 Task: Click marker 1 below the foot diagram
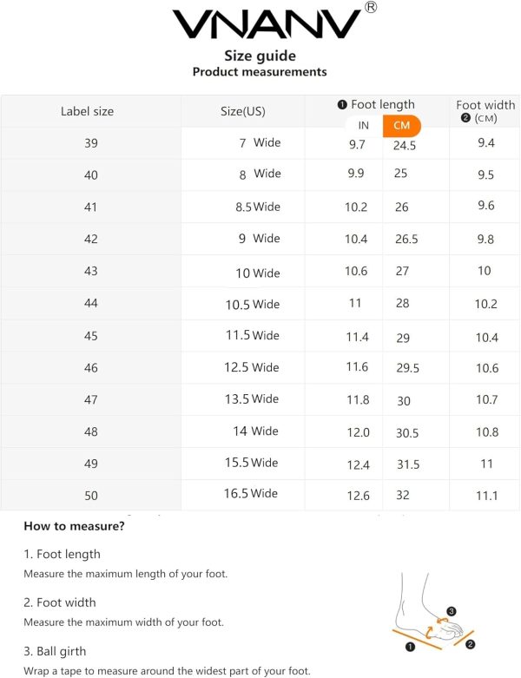411,647
